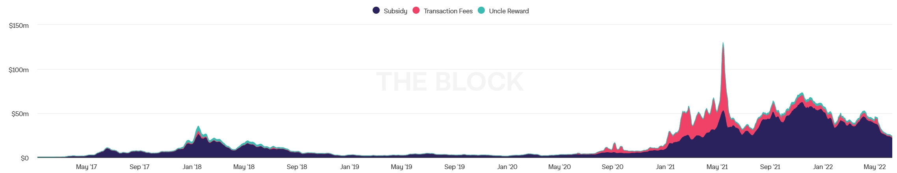Click the Jan '18 peak on chart
Viewport: 897px width, 173px height.
pos(198,127)
